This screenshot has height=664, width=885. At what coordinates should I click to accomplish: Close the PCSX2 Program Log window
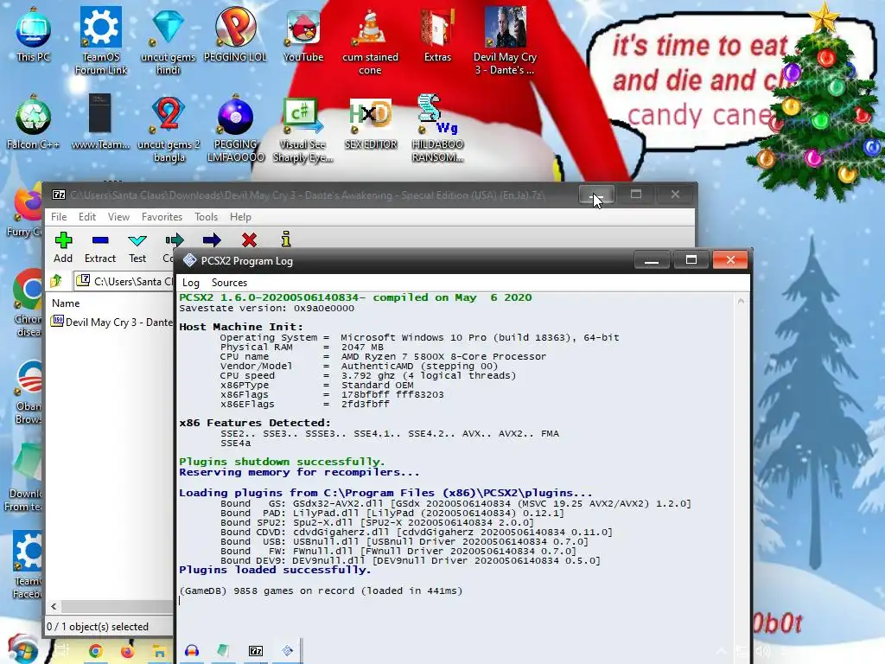730,260
